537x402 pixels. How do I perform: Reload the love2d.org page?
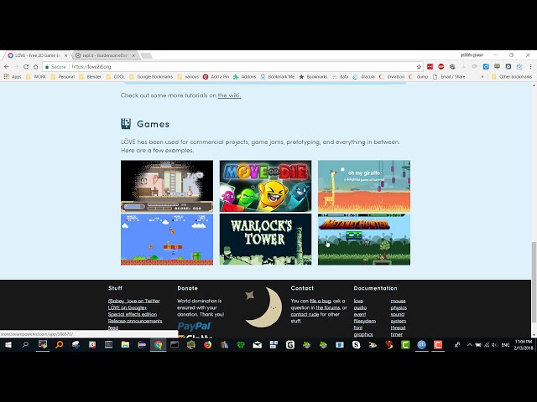click(x=26, y=67)
